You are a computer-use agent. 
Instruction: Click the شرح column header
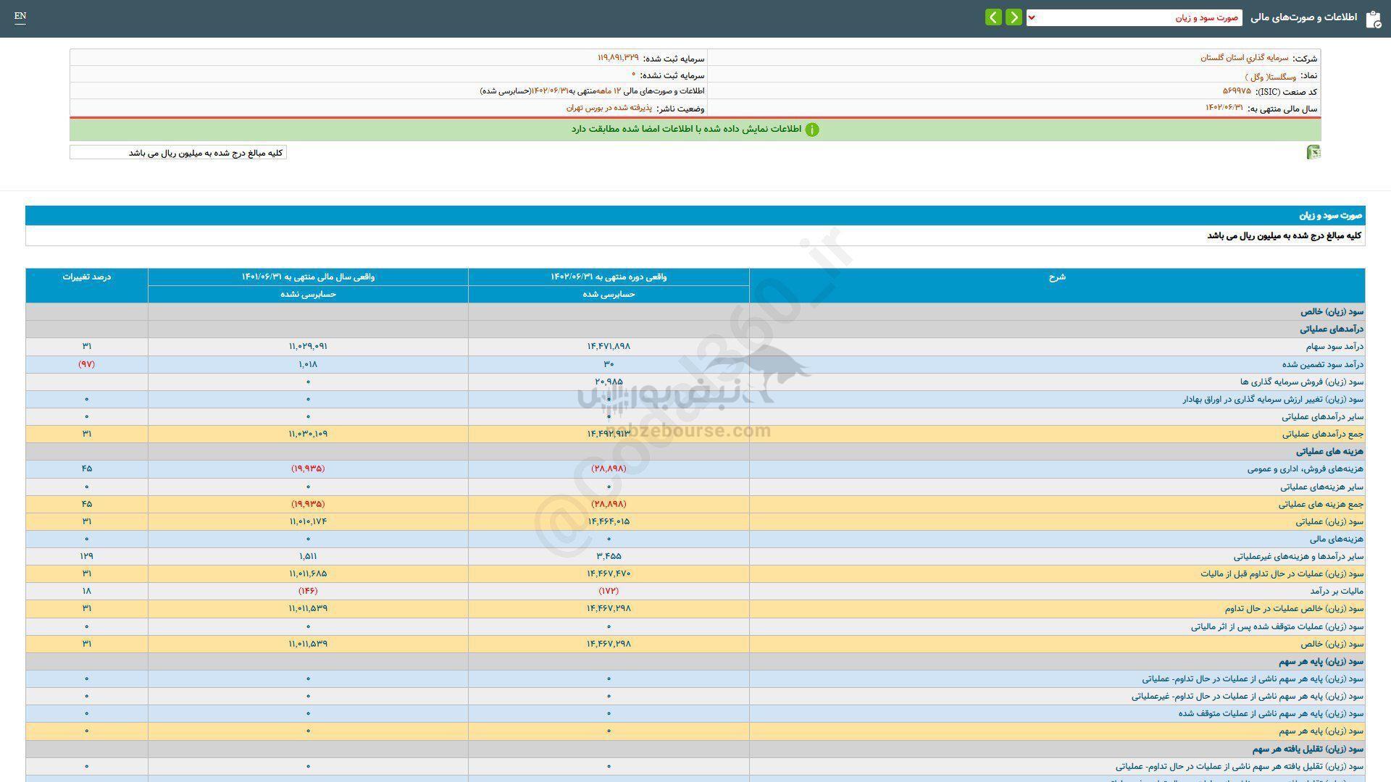point(1057,277)
